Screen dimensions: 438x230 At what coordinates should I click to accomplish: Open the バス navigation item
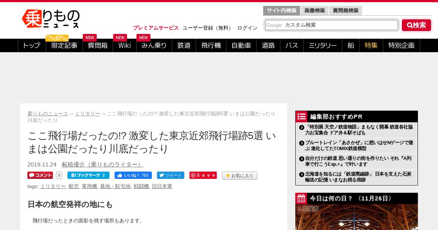[292, 46]
